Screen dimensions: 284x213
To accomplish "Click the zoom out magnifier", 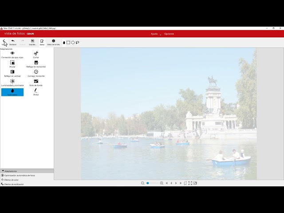I will coord(142,183).
